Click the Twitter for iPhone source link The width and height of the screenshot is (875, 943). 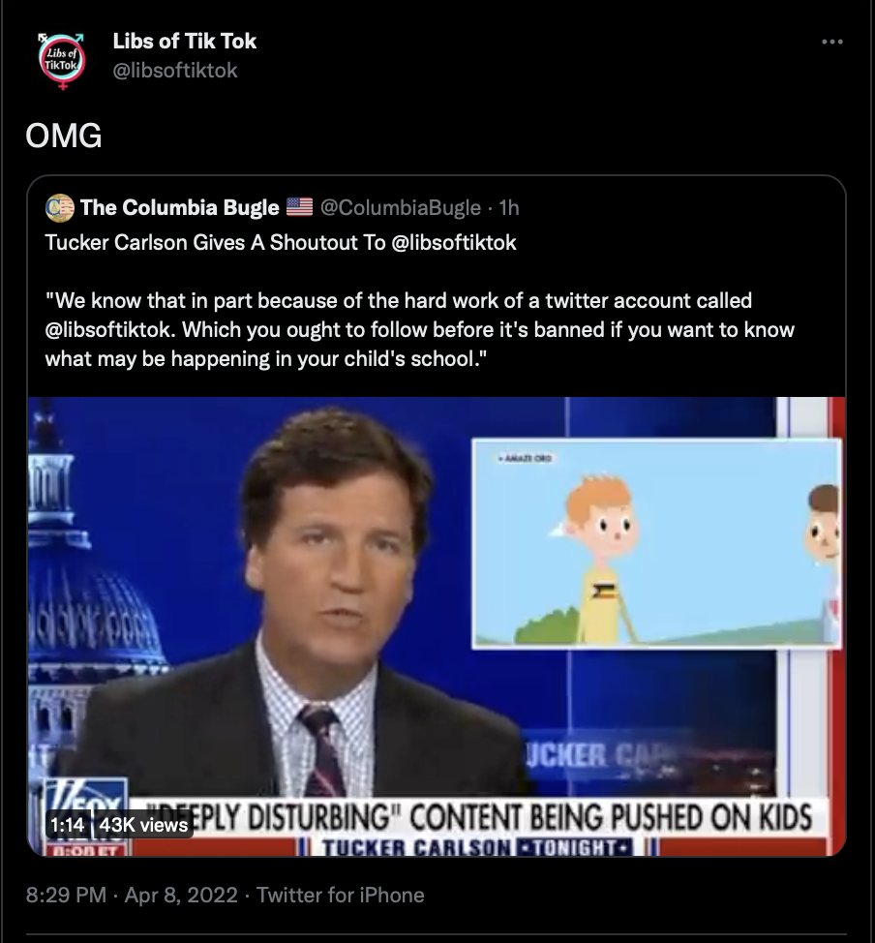(341, 895)
